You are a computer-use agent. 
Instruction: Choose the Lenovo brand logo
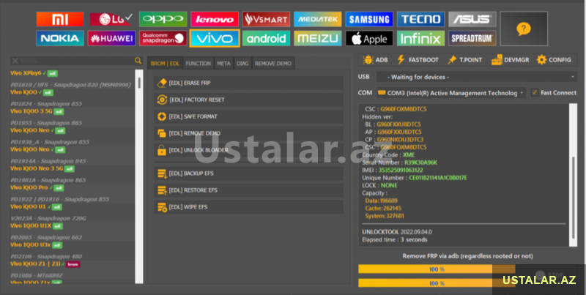click(x=215, y=19)
